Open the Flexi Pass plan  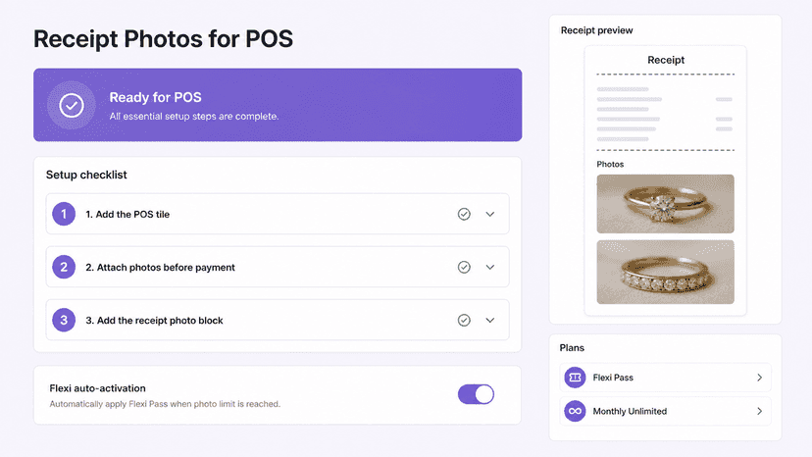coord(666,378)
